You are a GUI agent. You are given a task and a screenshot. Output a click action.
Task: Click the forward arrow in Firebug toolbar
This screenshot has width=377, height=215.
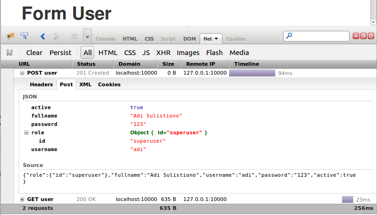pyautogui.click(x=56, y=36)
